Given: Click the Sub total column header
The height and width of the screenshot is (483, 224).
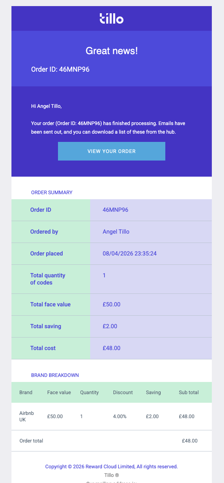Looking at the screenshot, I should click(189, 392).
